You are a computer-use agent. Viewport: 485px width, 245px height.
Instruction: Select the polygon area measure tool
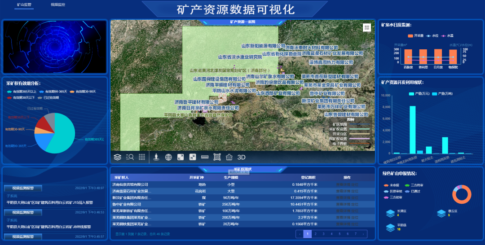coord(217,157)
